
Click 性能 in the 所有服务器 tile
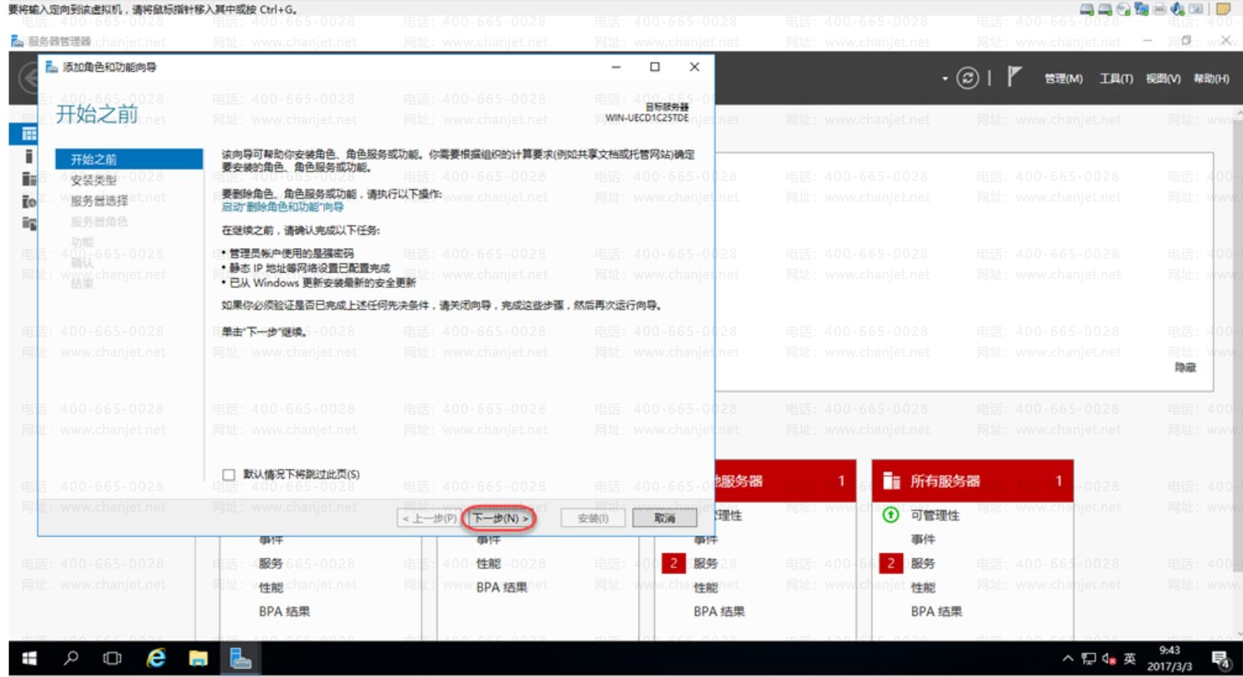[x=923, y=588]
